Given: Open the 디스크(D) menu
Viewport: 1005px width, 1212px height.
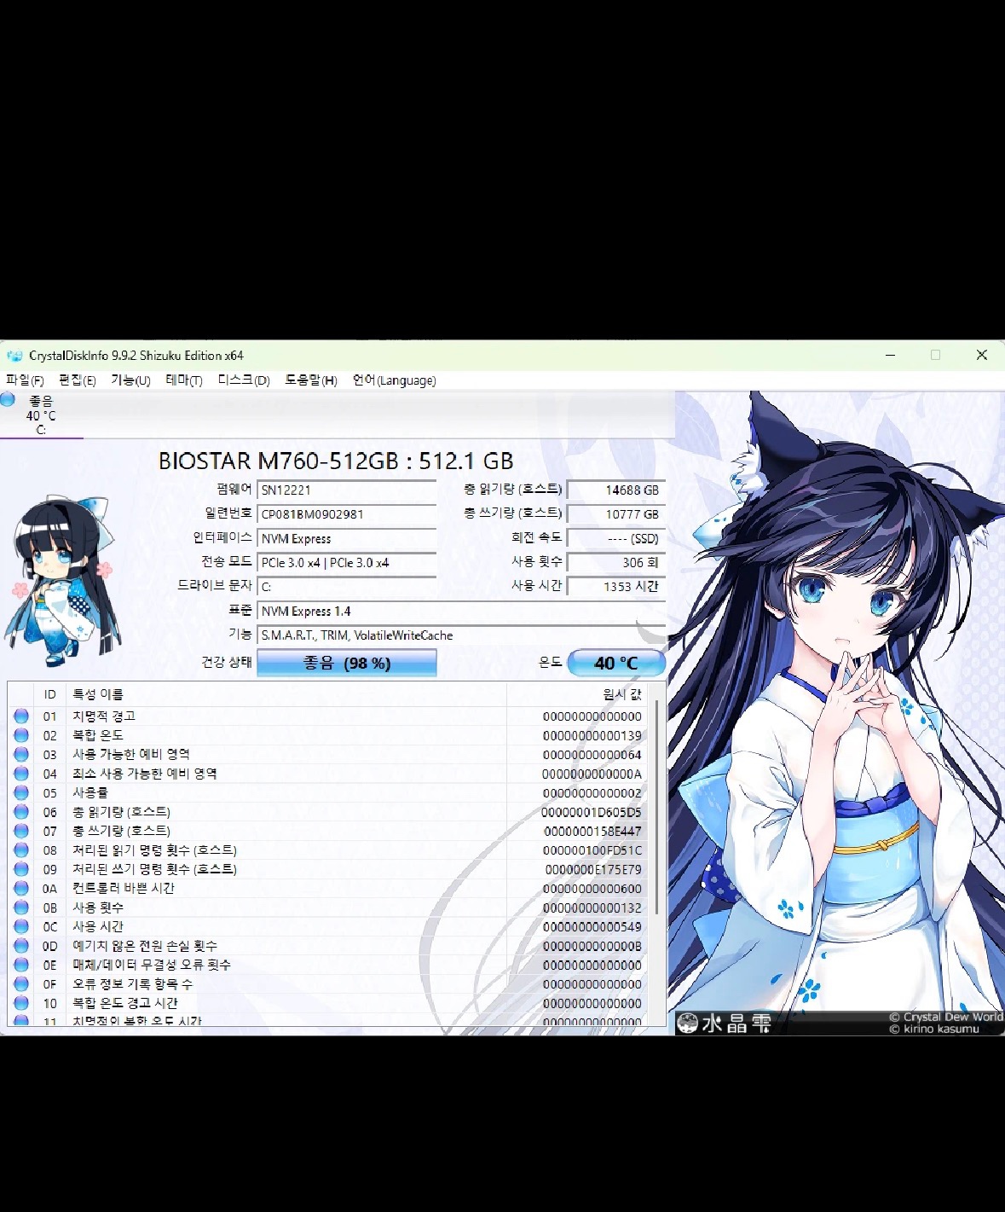Looking at the screenshot, I should click(244, 380).
